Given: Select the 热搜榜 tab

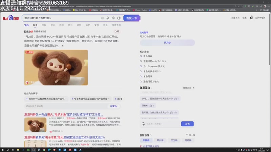Looking at the screenshot, I should 146,140.
